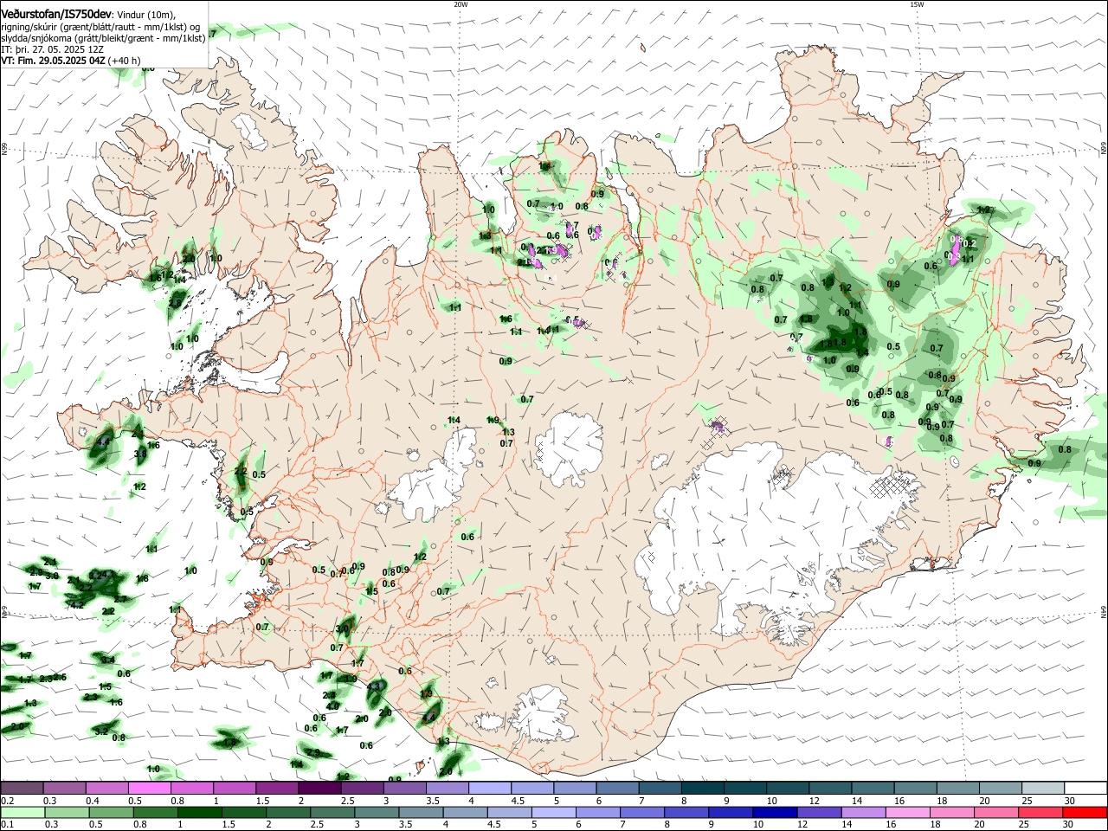Click the '(+40 h)' forecast offset text

pos(125,61)
